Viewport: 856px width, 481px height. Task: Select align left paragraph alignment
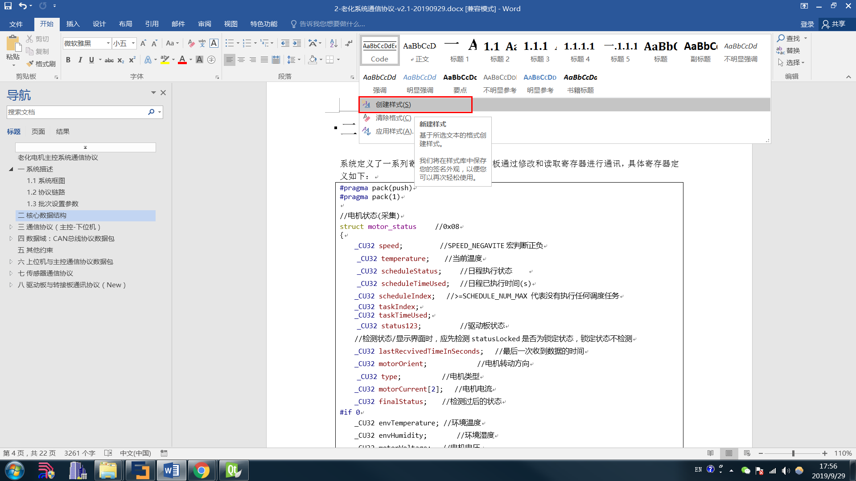(229, 60)
